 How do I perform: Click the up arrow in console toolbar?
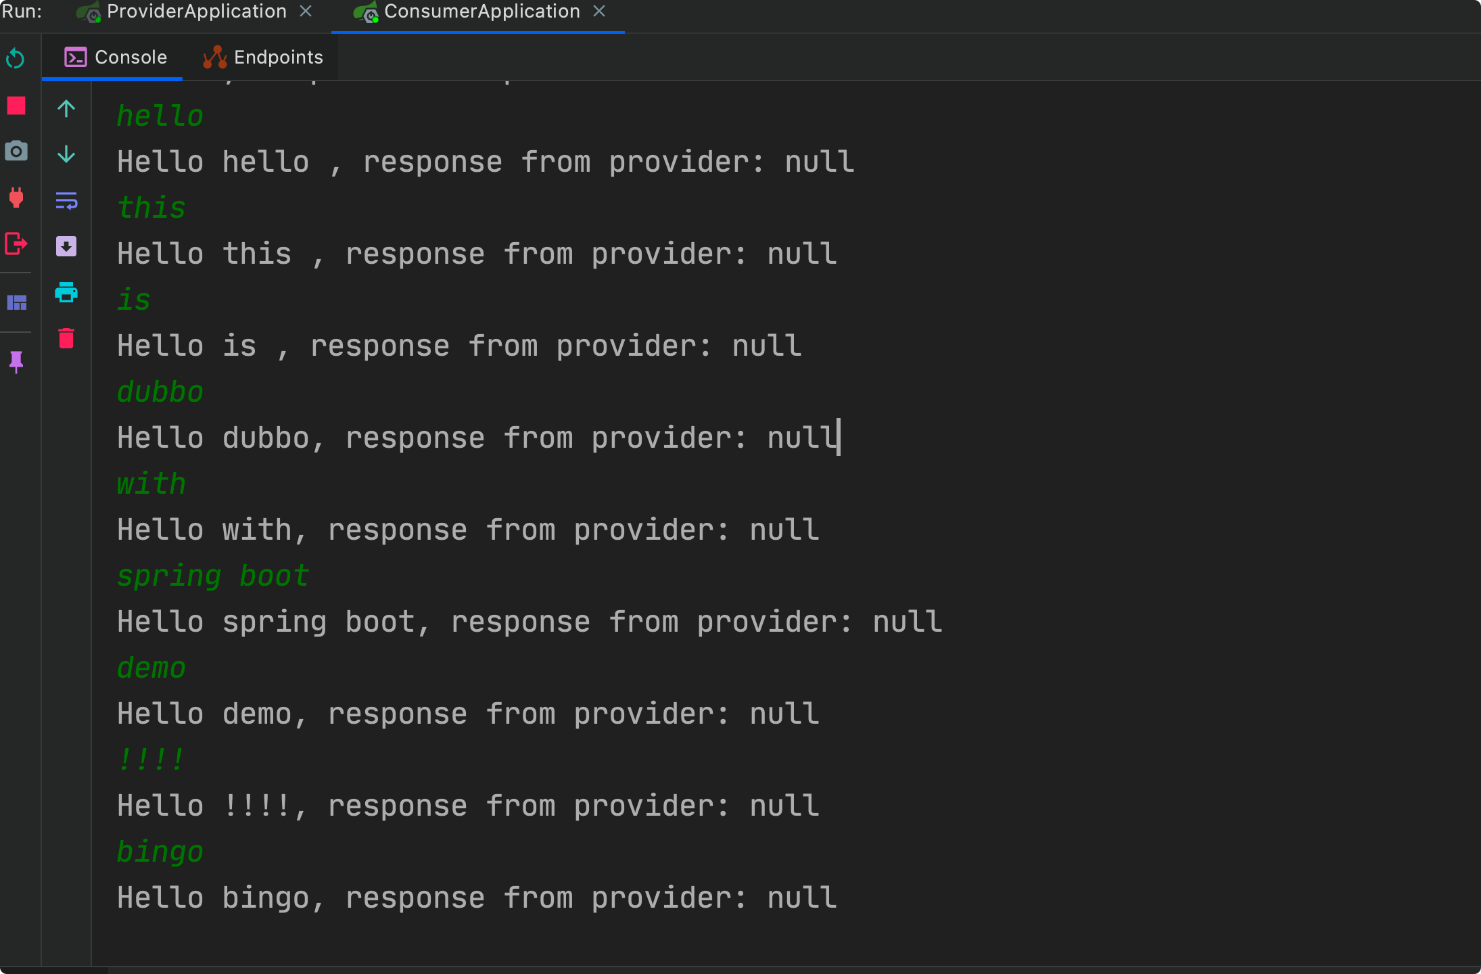point(66,109)
